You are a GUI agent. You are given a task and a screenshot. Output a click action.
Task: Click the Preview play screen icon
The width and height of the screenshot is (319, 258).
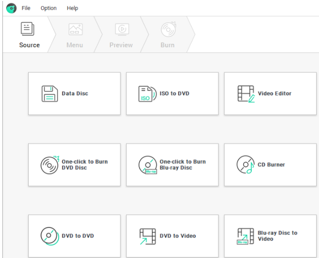point(122,30)
